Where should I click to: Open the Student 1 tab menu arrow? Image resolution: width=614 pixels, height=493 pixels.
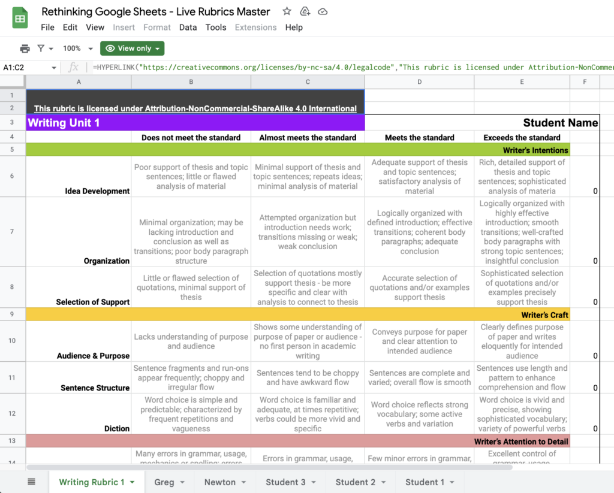[x=452, y=482]
